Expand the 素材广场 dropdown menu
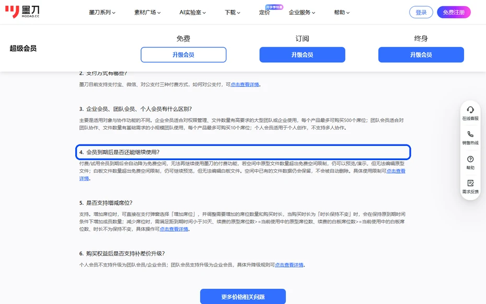This screenshot has width=486, height=304. click(x=147, y=13)
